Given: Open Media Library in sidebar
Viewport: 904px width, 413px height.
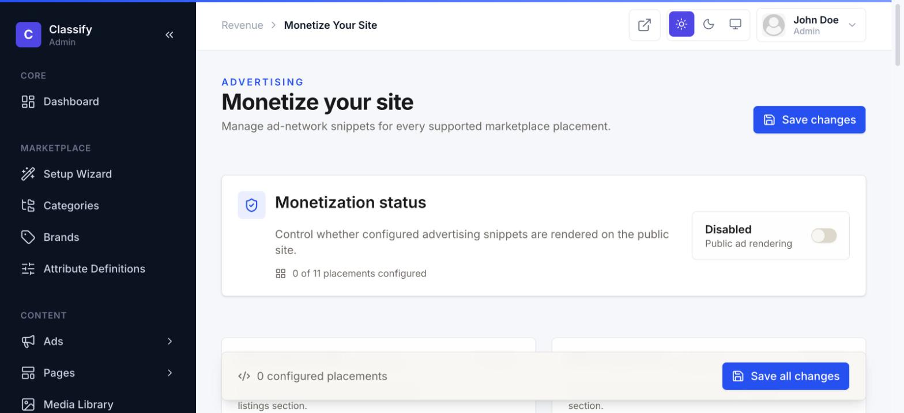Looking at the screenshot, I should [x=98, y=404].
